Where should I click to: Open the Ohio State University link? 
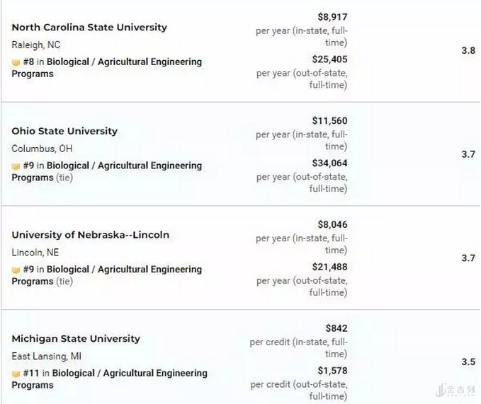point(64,131)
